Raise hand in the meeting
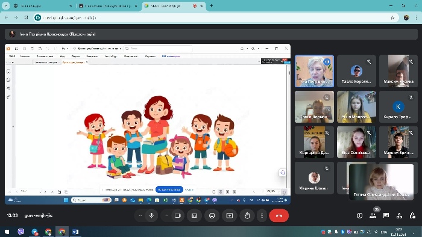 [247, 215]
